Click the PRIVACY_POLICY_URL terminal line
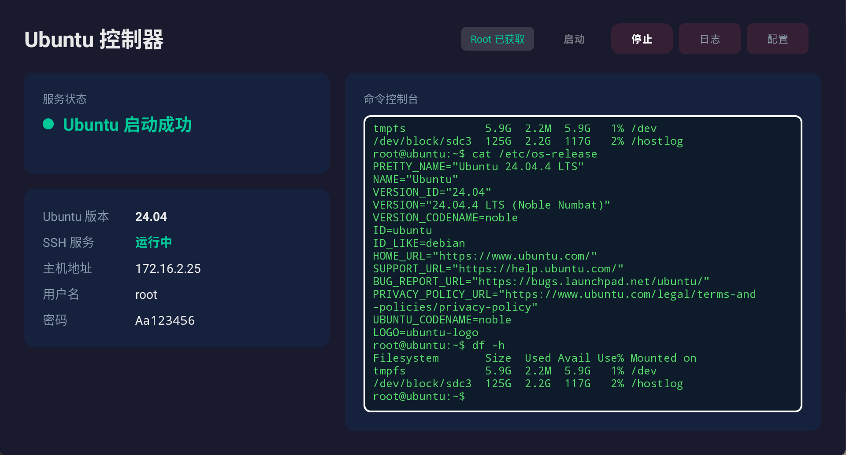This screenshot has height=455, width=846. tap(564, 294)
